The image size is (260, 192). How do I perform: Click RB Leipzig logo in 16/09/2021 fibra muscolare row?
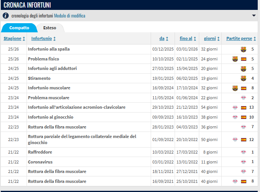click(235, 181)
